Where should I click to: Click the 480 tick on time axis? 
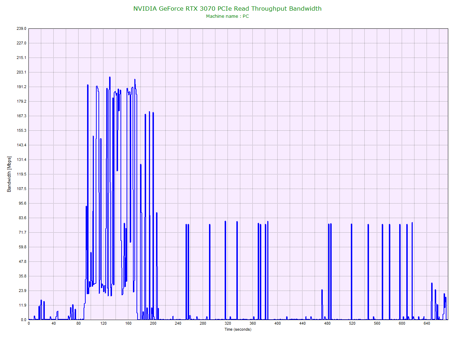click(x=327, y=323)
